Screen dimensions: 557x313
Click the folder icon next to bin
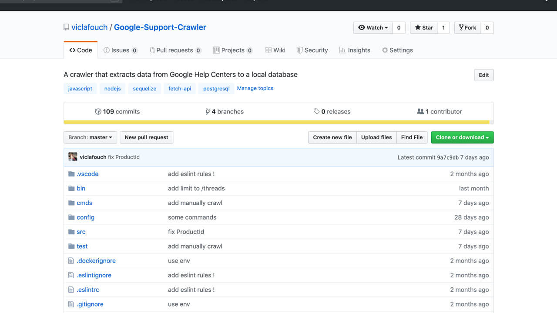pyautogui.click(x=71, y=188)
